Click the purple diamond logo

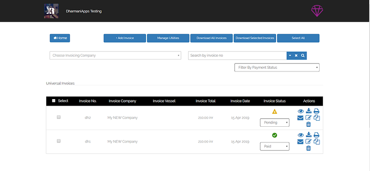coord(317,11)
